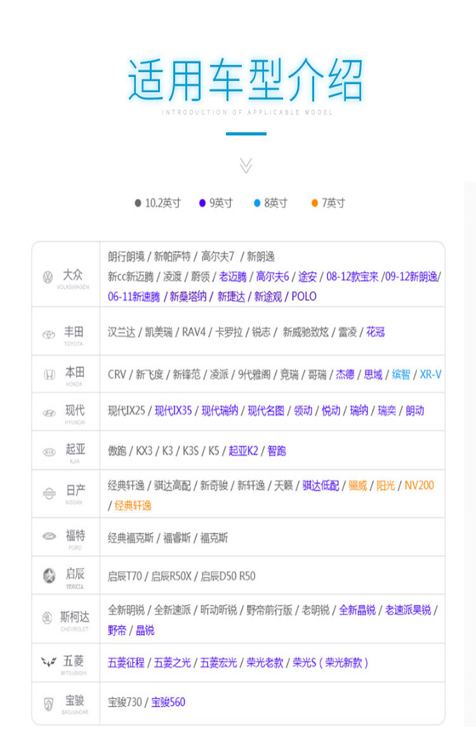Viewport: 476px width, 752px height.
Task: Click the 宝骏560 model link
Action: (168, 702)
